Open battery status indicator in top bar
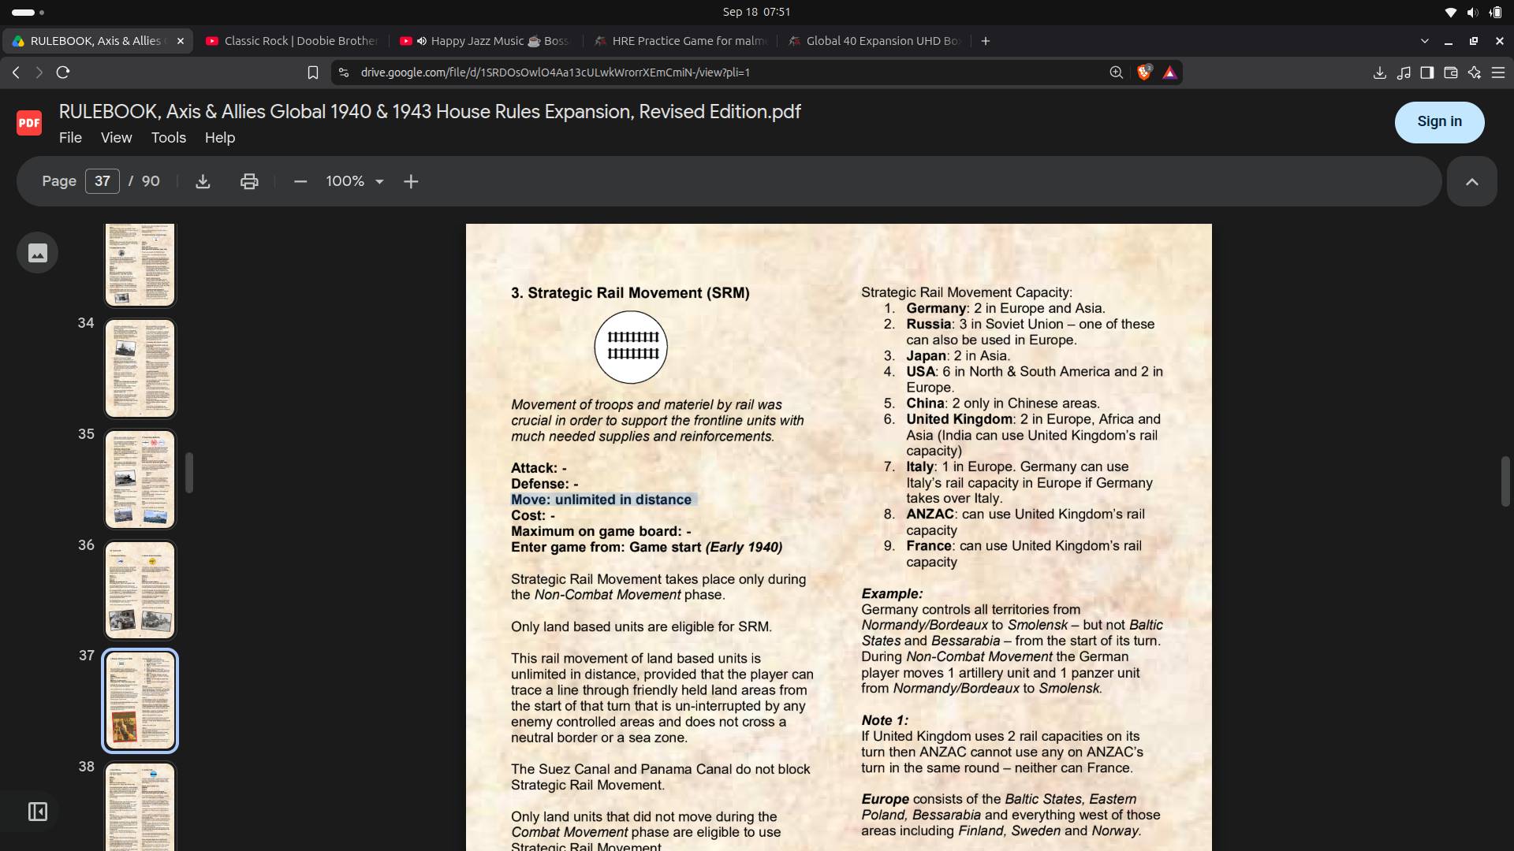The image size is (1514, 851). pyautogui.click(x=1495, y=12)
